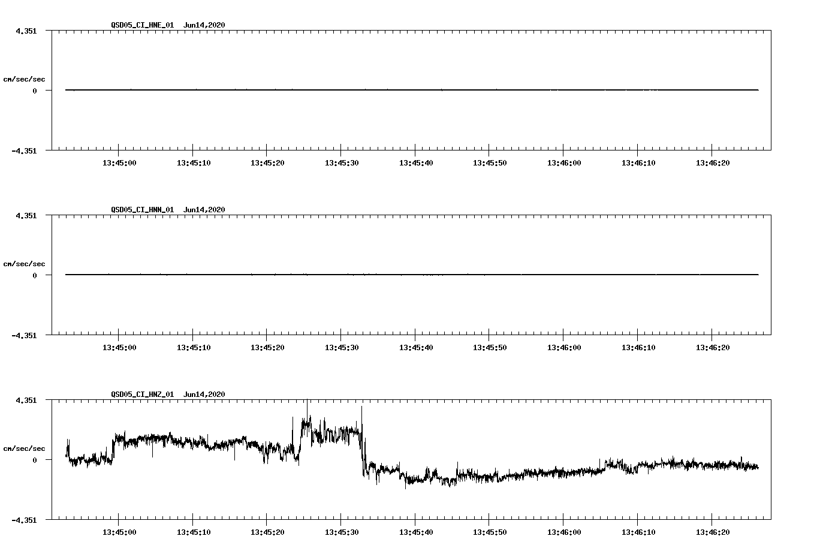Image resolution: width=814 pixels, height=554 pixels.
Task: Click the 13:45:50 time label under HNZ plot
Action: (x=490, y=532)
